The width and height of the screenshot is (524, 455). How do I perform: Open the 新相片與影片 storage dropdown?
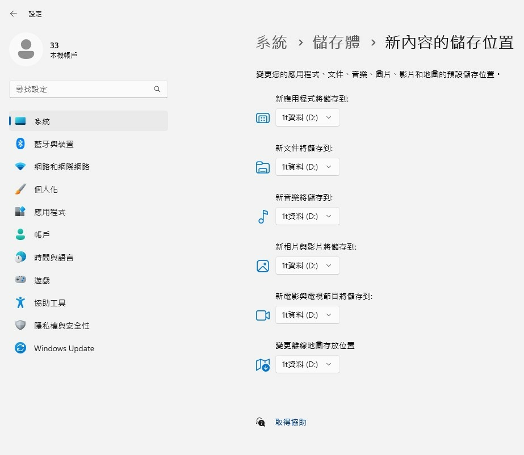(x=307, y=265)
